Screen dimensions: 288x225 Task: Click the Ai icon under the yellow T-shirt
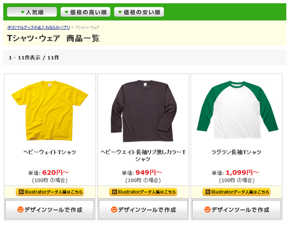click(x=21, y=192)
